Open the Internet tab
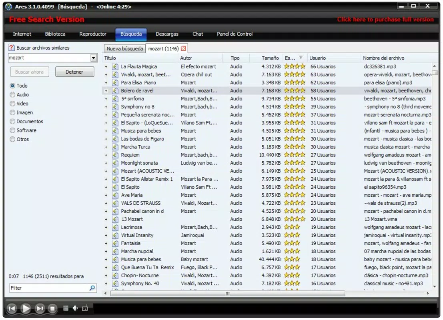This screenshot has height=320, width=443. point(22,34)
